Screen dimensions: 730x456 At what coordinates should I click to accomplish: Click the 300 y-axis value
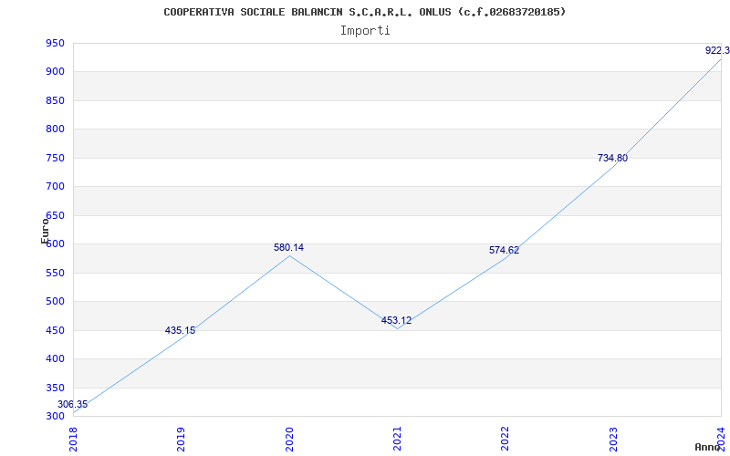tap(55, 416)
